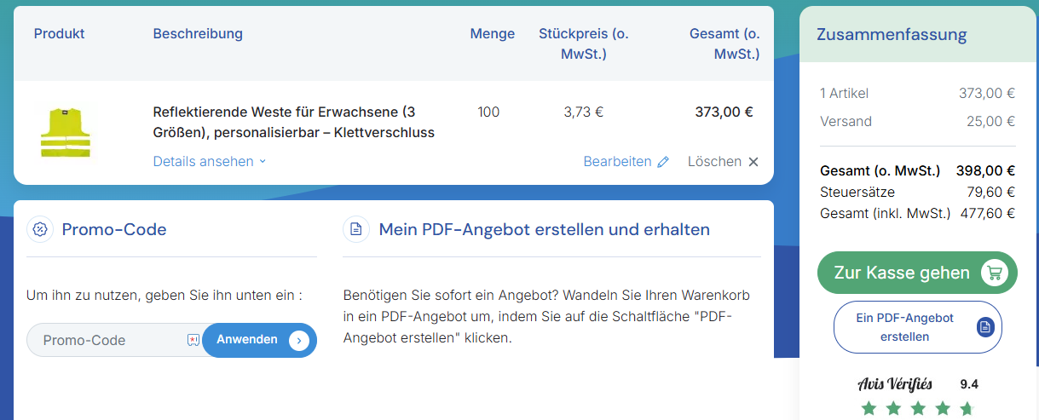Click the Avis Vérifiés logo

tap(895, 384)
